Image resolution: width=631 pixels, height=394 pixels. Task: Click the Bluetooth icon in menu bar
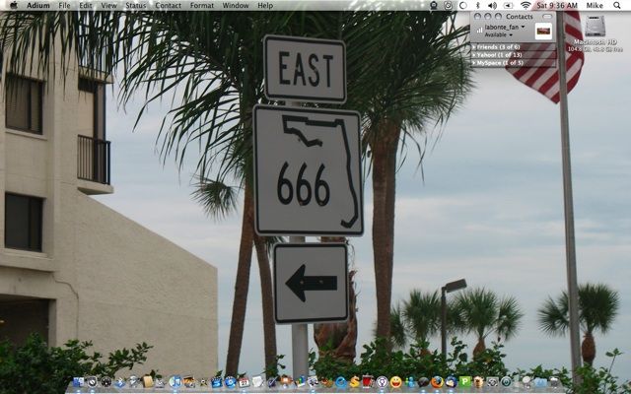pyautogui.click(x=476, y=5)
